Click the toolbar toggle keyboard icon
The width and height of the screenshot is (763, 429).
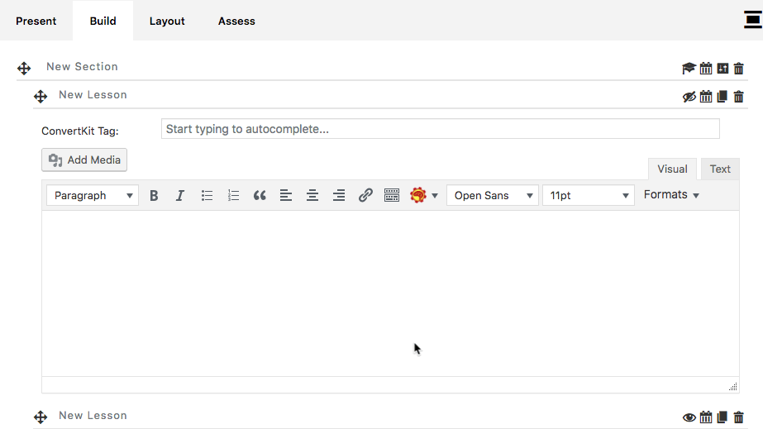point(392,196)
